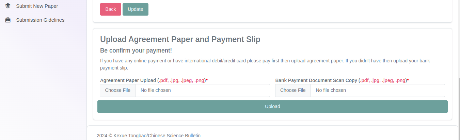Go to Submission Gidelines in the sidebar
Image resolution: width=460 pixels, height=140 pixels.
pos(40,20)
